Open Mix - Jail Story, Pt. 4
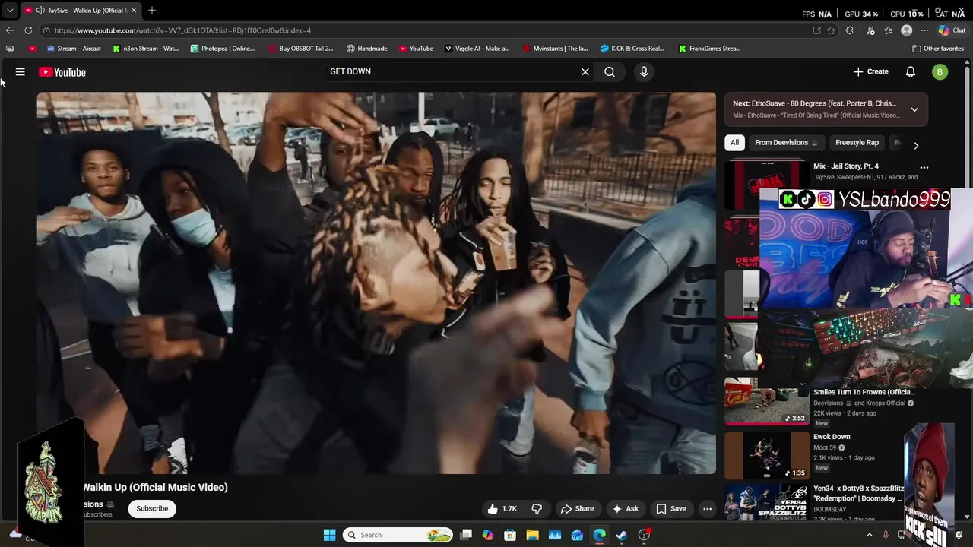 coord(846,166)
